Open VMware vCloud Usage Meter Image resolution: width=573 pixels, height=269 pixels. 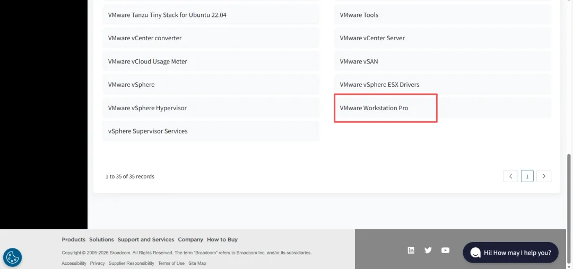pyautogui.click(x=211, y=61)
